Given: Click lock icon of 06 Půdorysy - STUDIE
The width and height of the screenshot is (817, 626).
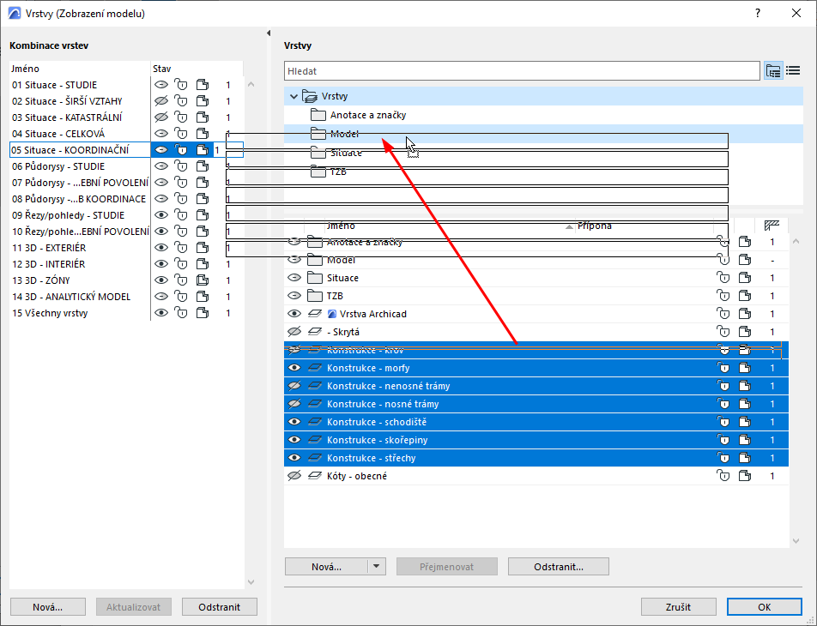Looking at the screenshot, I should point(181,166).
